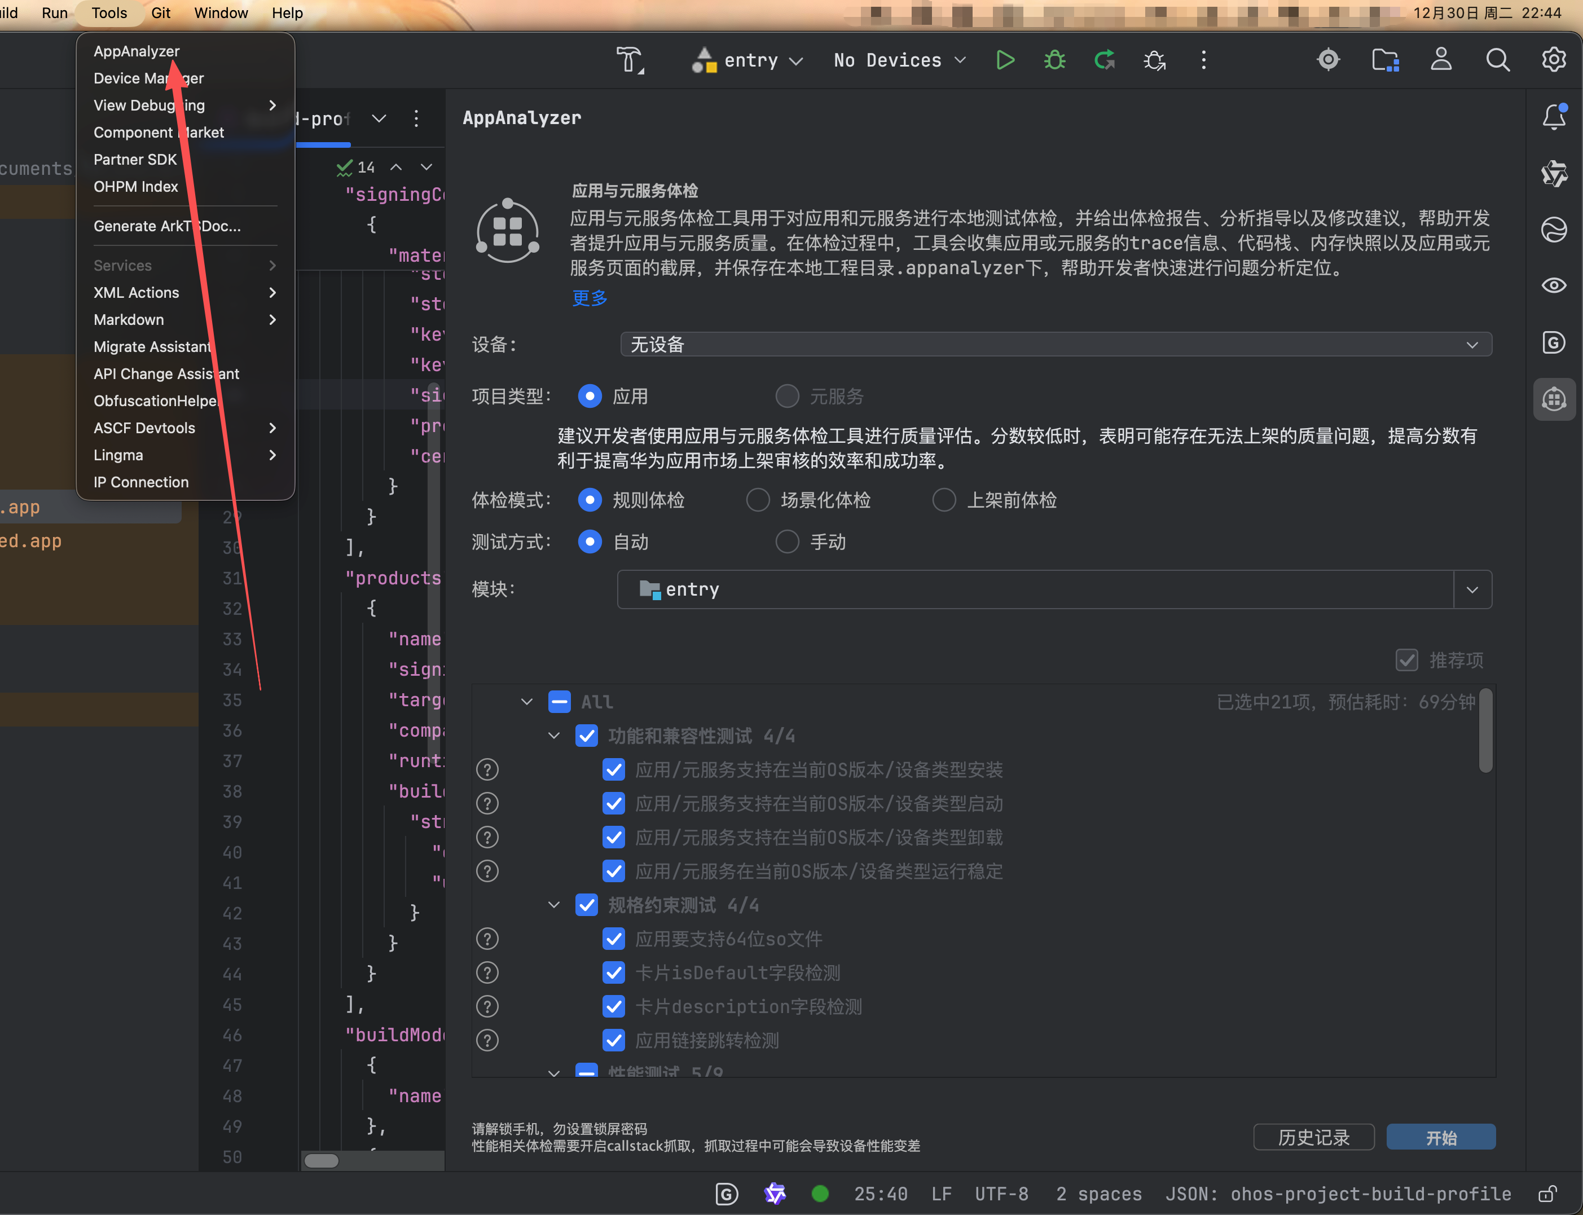Collapse the All tree node chevron
This screenshot has width=1583, height=1215.
[526, 702]
